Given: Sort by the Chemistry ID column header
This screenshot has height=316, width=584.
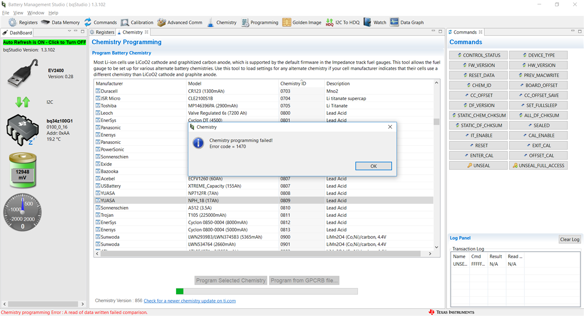Looking at the screenshot, I should coord(301,84).
